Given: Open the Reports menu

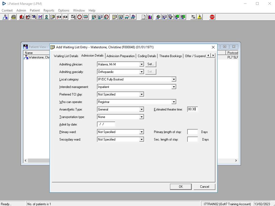Looking at the screenshot, I should [49, 10].
